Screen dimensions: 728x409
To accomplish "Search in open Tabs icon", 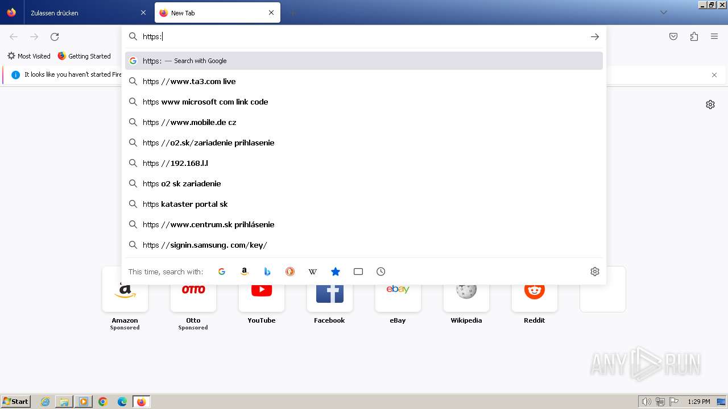I will pyautogui.click(x=358, y=272).
